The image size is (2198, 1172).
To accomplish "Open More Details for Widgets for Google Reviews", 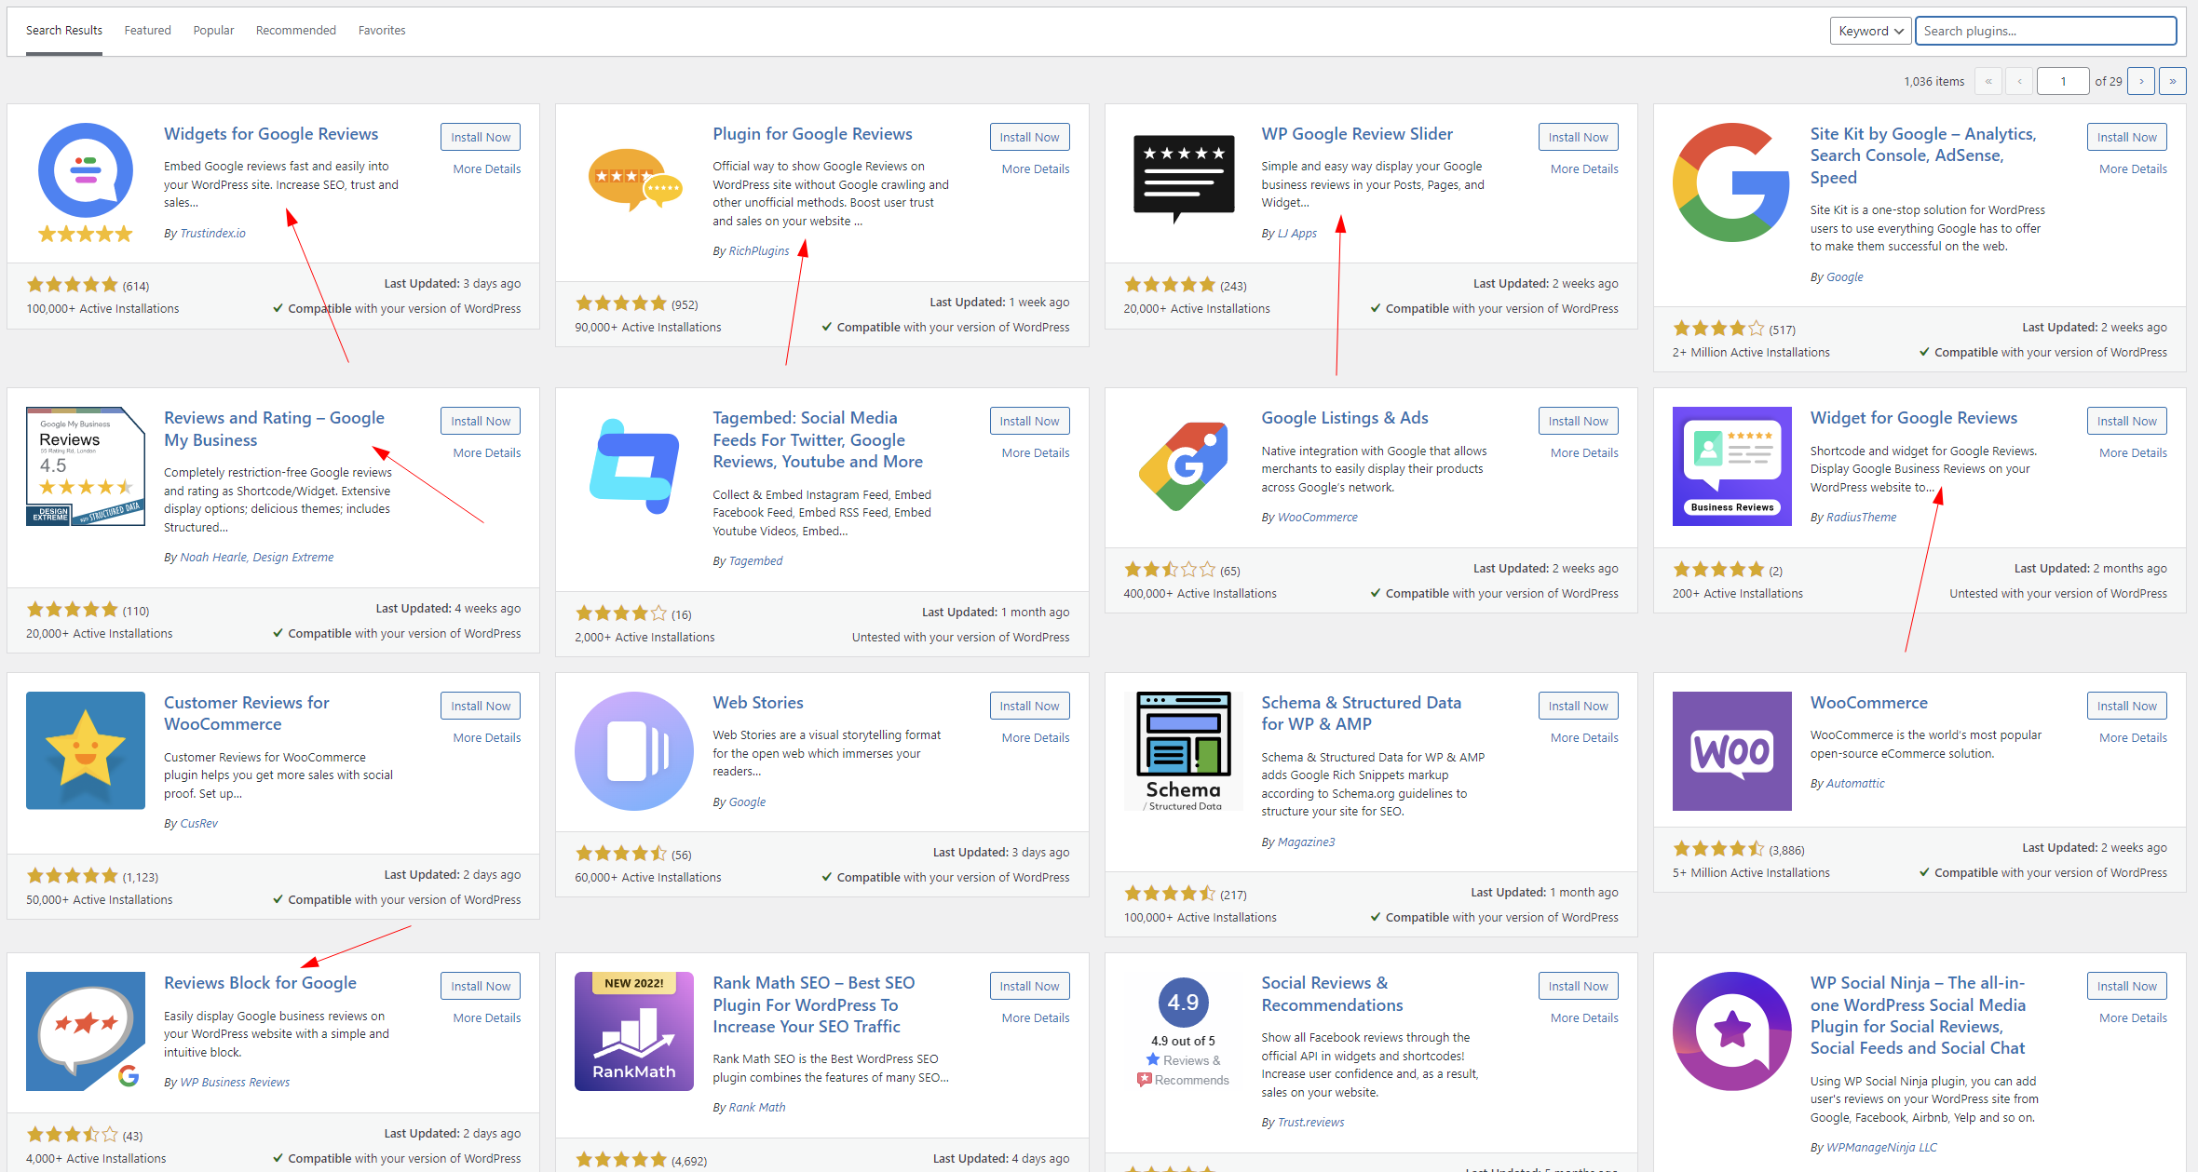I will (487, 168).
